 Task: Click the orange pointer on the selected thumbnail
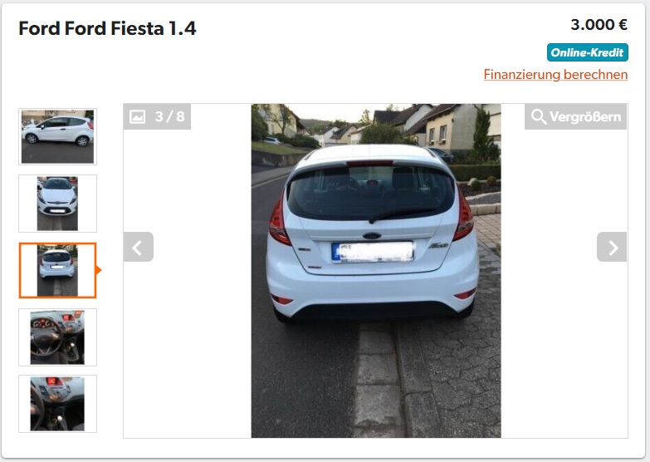pos(99,270)
